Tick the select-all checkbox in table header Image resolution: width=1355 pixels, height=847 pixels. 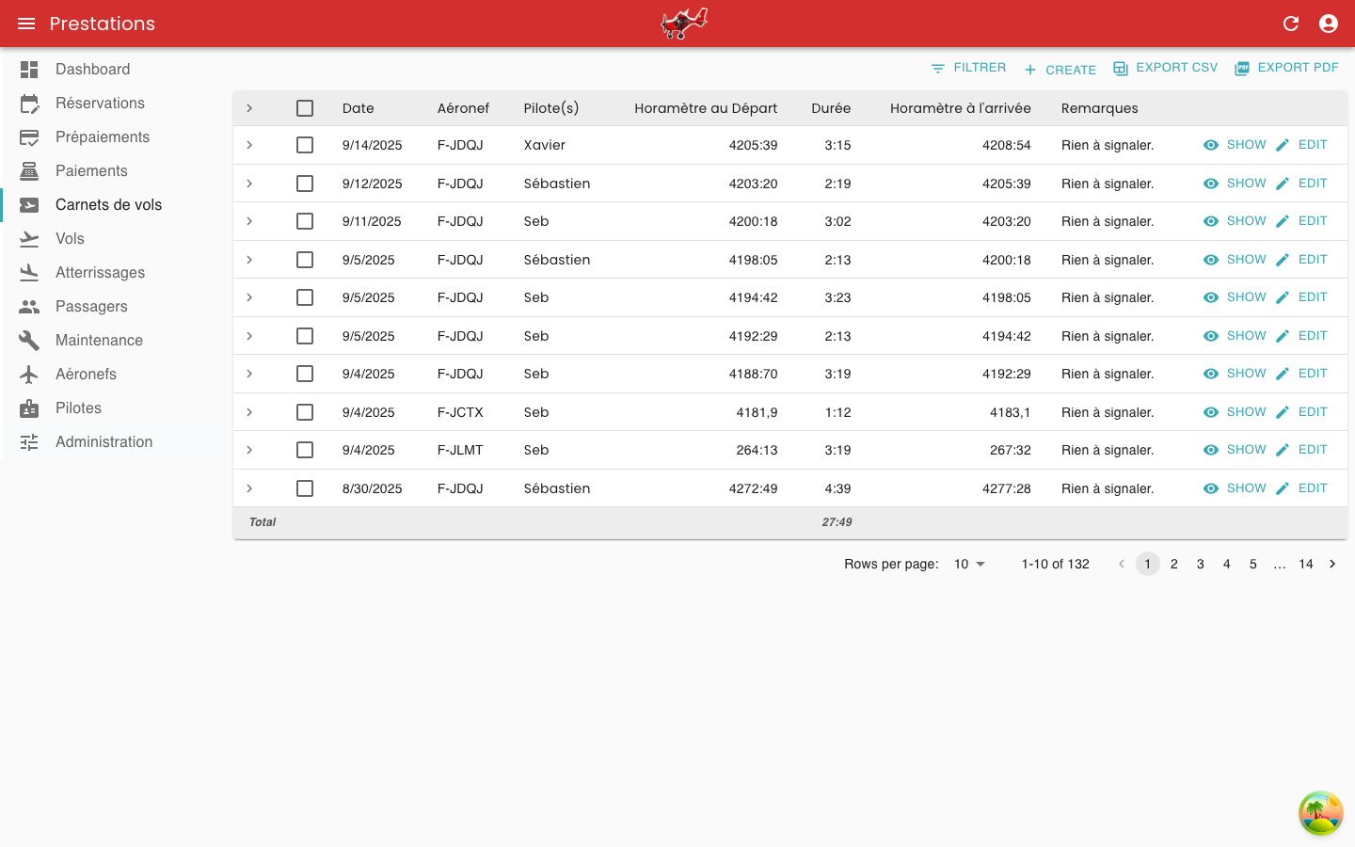(305, 108)
